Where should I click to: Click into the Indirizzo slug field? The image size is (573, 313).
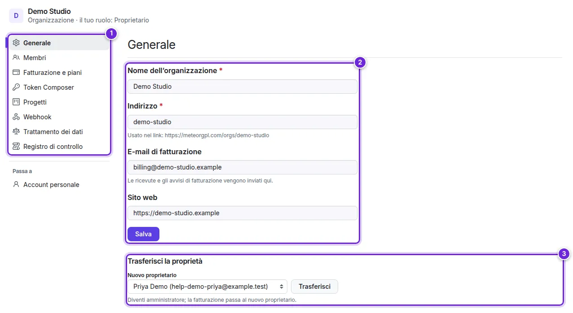pos(242,122)
